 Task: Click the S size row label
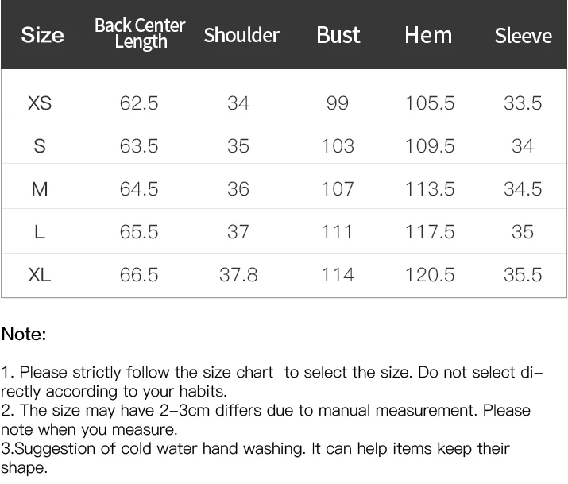click(x=40, y=146)
